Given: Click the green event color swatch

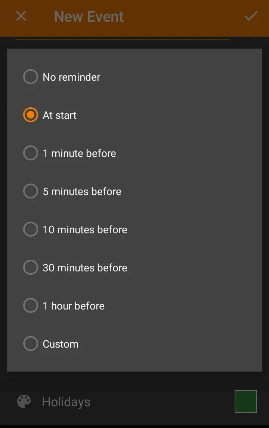Looking at the screenshot, I should pos(246,401).
